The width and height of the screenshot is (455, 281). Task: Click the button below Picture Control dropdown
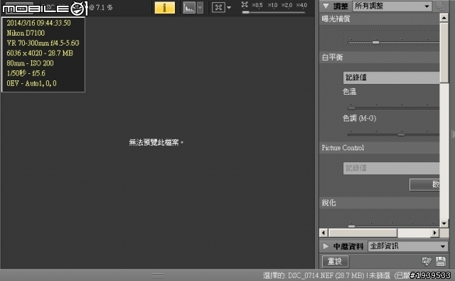[424, 184]
